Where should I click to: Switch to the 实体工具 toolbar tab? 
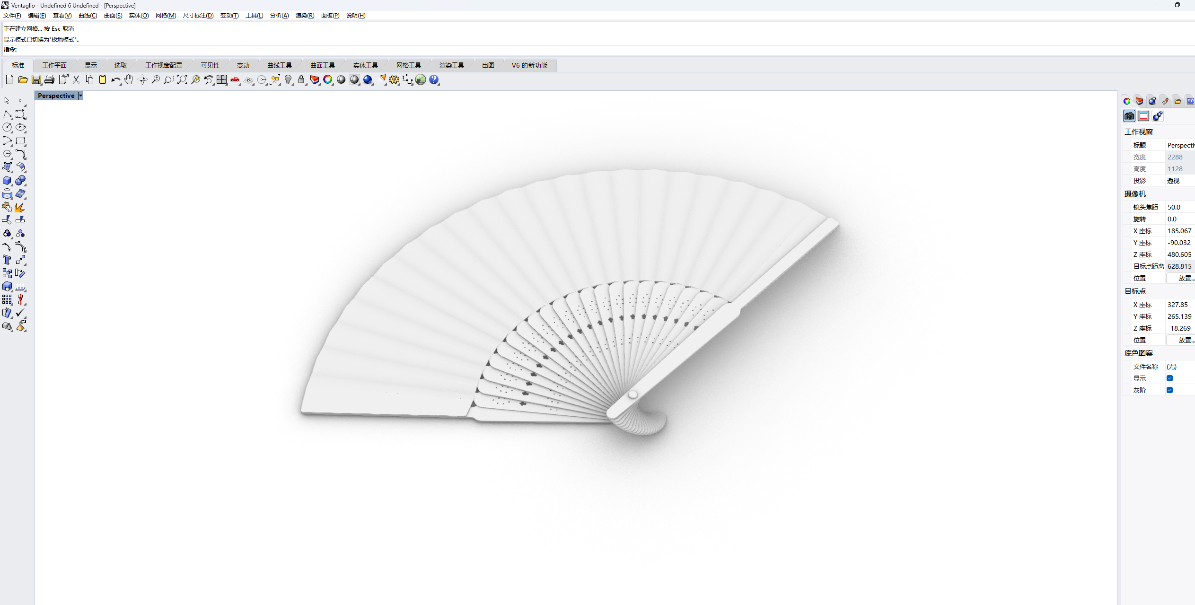(x=366, y=65)
